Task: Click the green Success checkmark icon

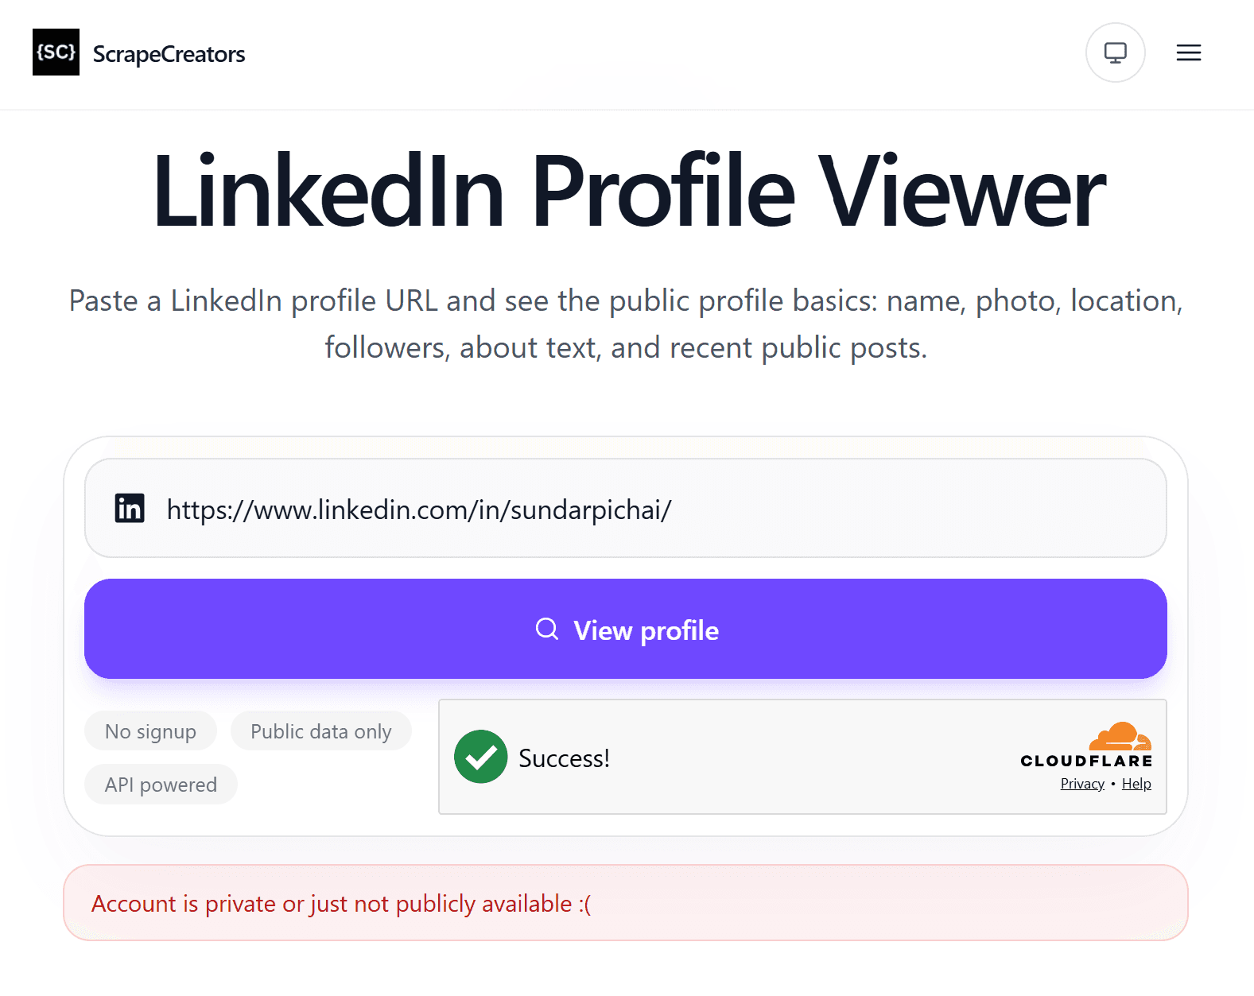Action: coord(480,757)
